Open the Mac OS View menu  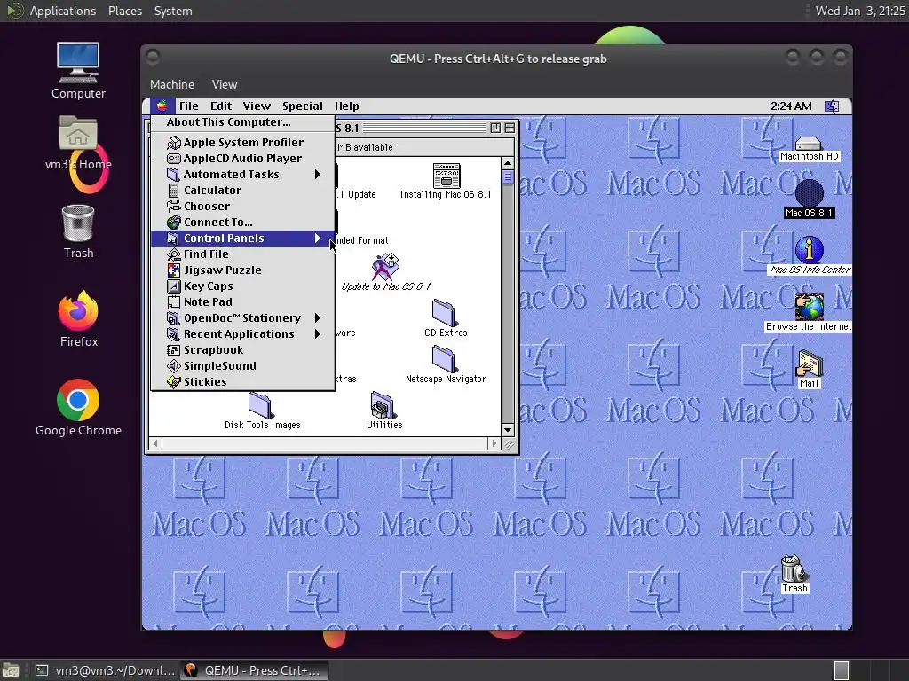click(257, 106)
